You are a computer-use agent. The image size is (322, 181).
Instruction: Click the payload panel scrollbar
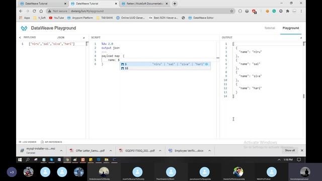(x=87, y=44)
